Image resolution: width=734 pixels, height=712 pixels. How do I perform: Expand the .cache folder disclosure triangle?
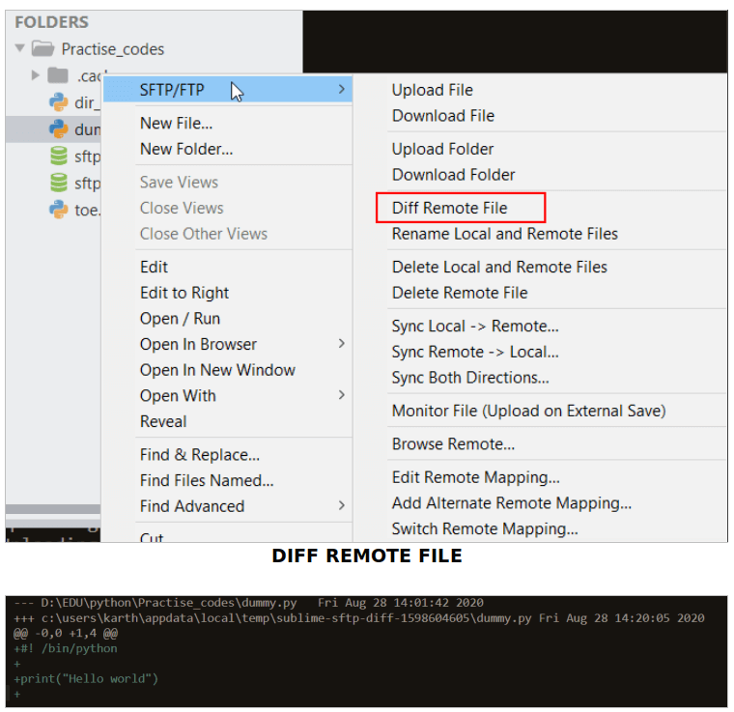pyautogui.click(x=36, y=75)
